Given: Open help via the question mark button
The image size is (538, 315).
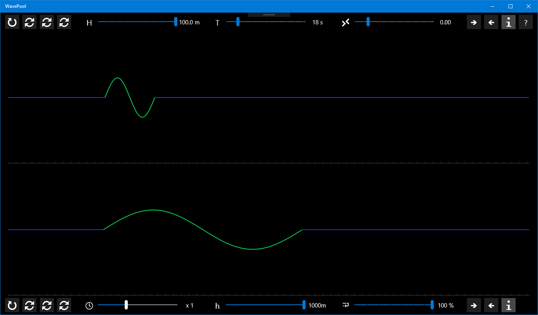Looking at the screenshot, I should click(526, 22).
